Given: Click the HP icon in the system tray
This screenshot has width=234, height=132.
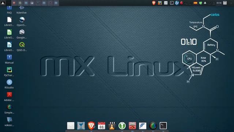Looking at the screenshot, I should (x=177, y=3).
